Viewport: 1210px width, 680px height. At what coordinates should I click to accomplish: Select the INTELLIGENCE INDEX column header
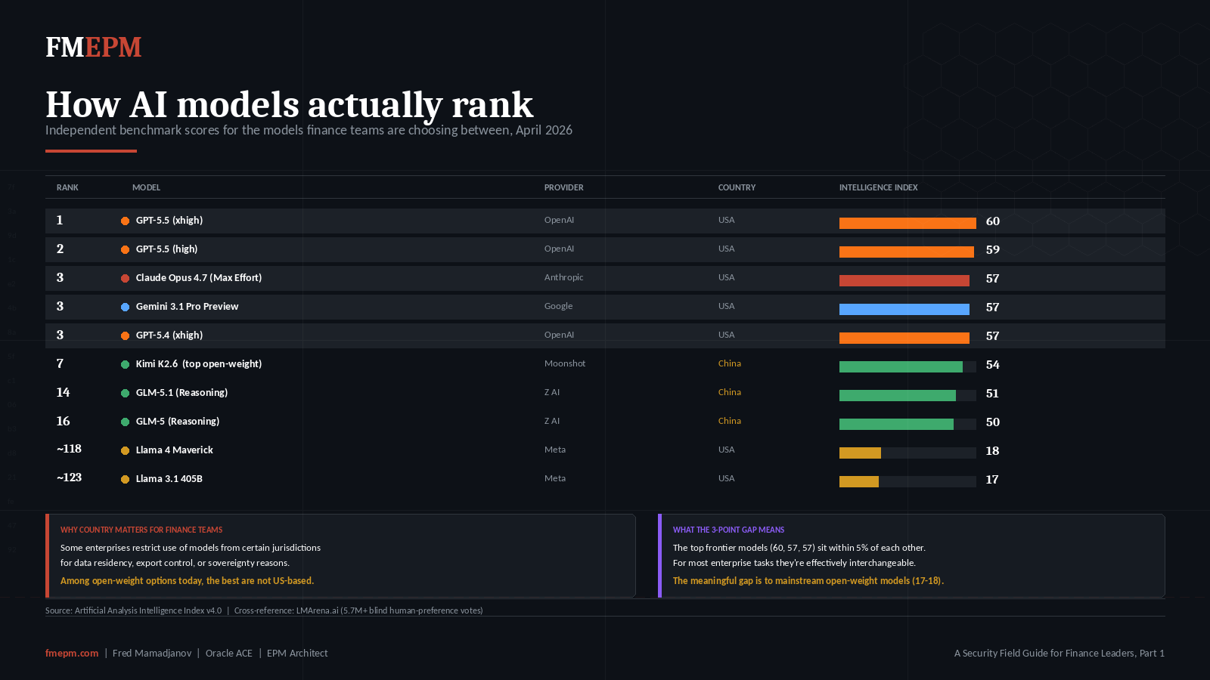coord(878,187)
